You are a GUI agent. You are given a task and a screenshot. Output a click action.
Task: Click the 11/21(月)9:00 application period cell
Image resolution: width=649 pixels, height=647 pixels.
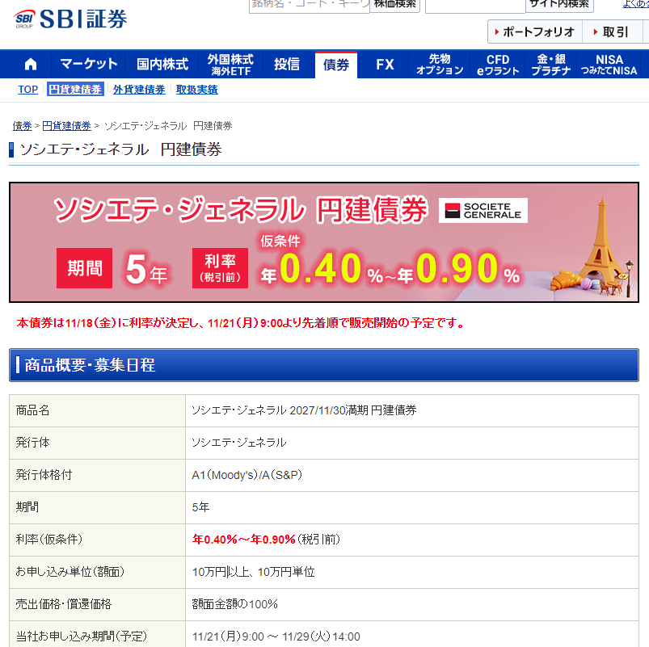(412, 634)
